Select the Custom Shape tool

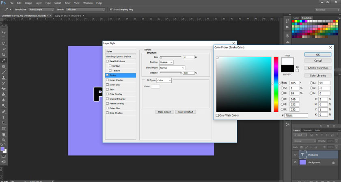pyautogui.click(x=4, y=129)
